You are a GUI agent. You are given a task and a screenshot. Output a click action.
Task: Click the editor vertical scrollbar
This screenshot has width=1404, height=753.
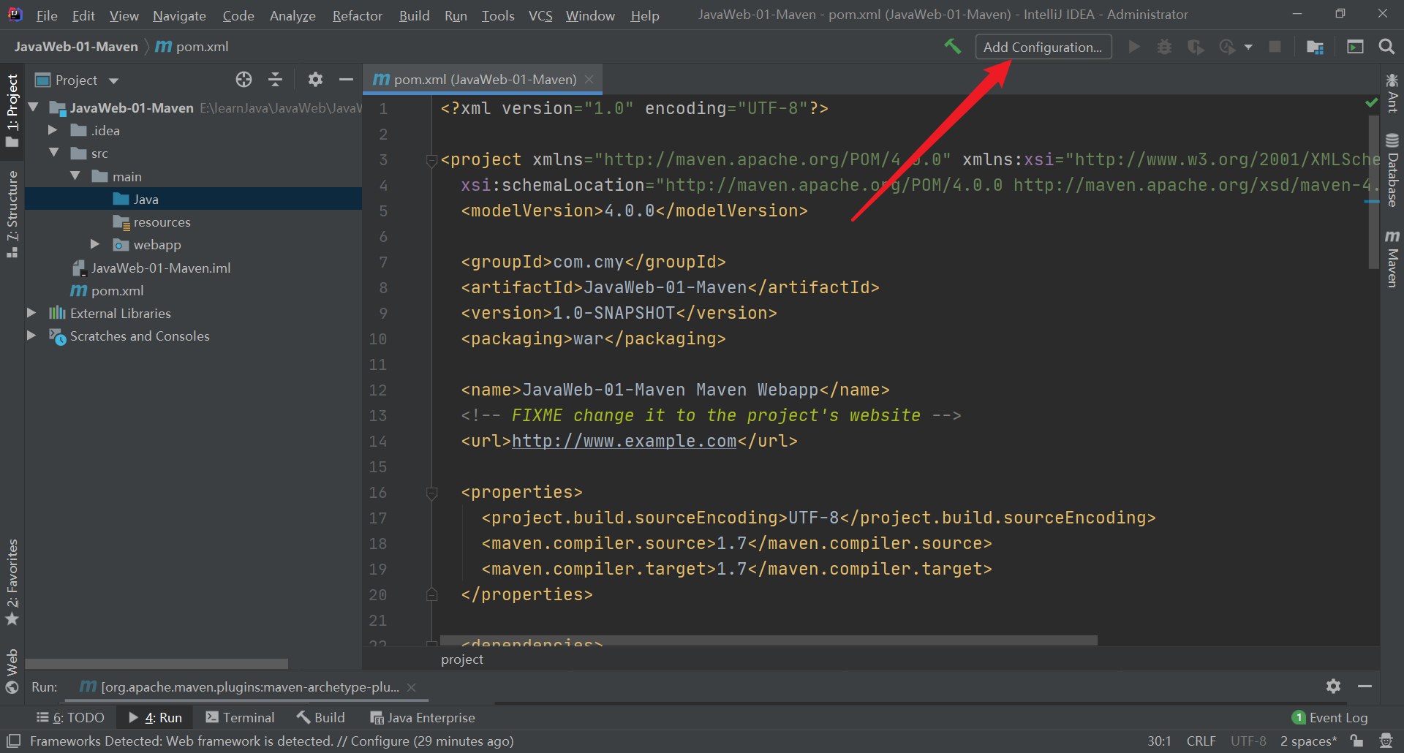coord(1373,192)
